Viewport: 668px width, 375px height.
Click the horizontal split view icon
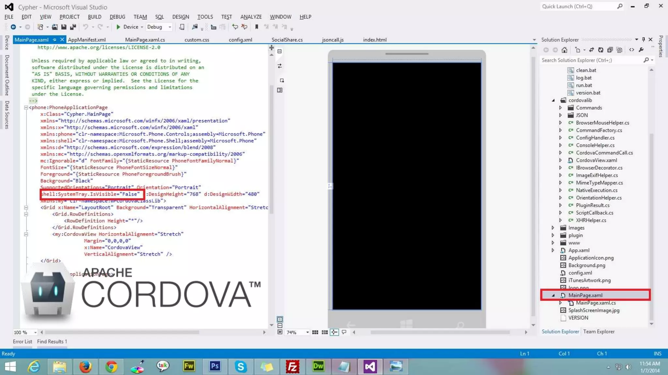pos(280,326)
